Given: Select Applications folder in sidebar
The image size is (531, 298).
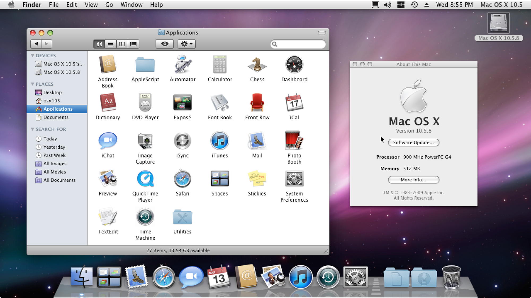Looking at the screenshot, I should click(x=58, y=109).
